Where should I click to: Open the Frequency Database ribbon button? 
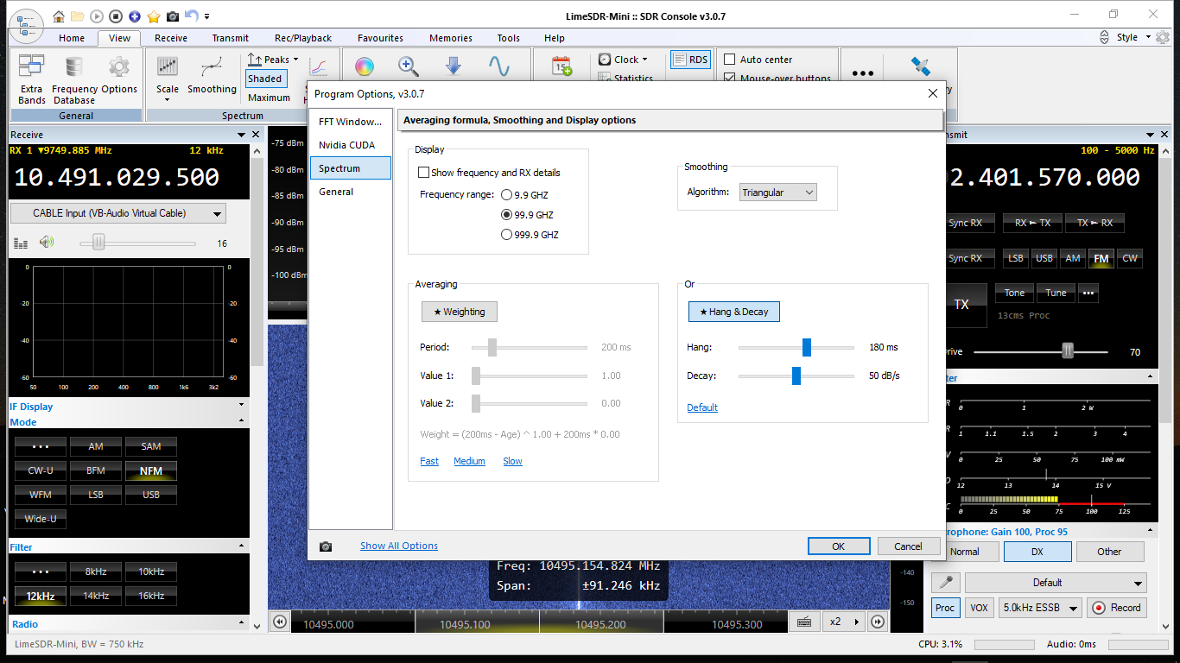click(x=74, y=79)
